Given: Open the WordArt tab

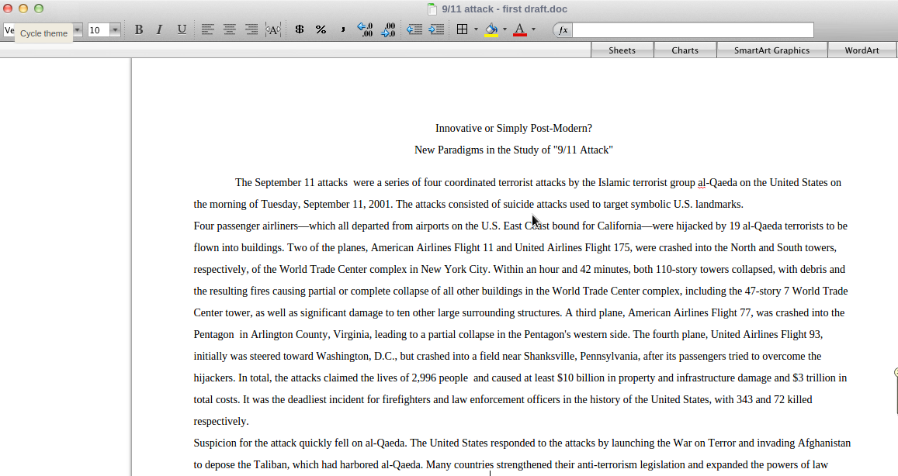Looking at the screenshot, I should click(862, 50).
